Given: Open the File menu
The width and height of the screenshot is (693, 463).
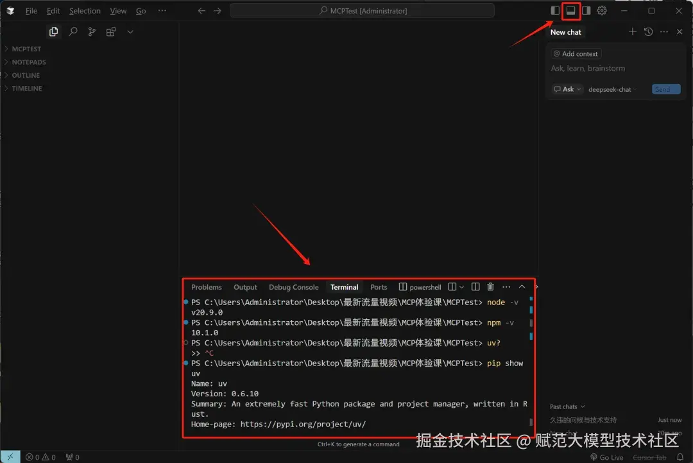Looking at the screenshot, I should point(31,11).
